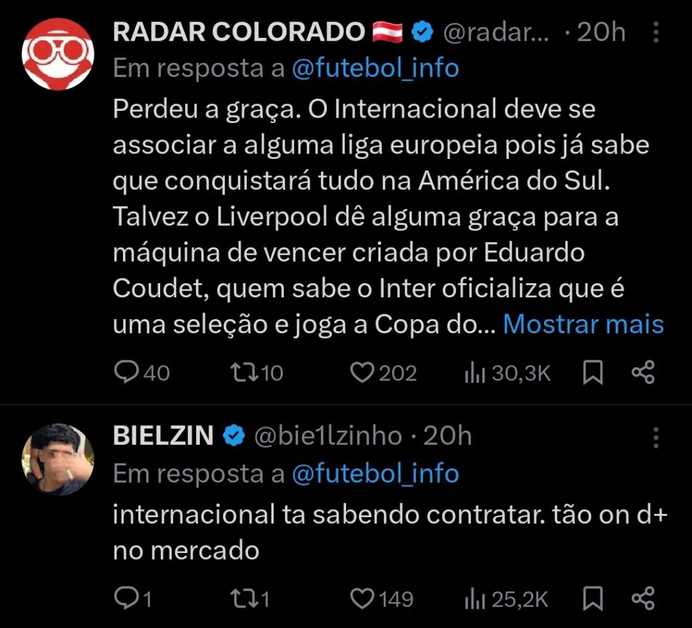Click the verified badge next to RADAR COLORADO
692x628 pixels.
click(x=422, y=30)
